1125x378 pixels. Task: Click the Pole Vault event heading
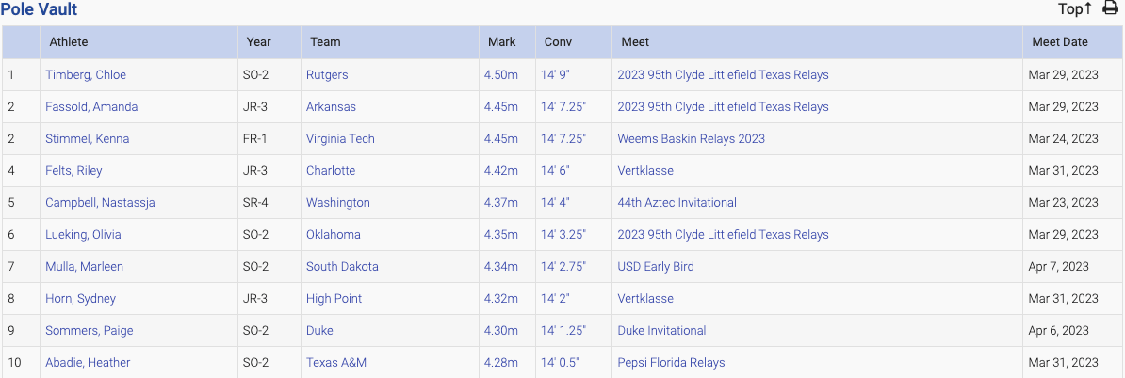(x=39, y=9)
